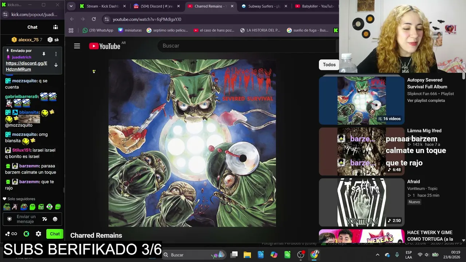The height and width of the screenshot is (262, 466).
Task: Click alexxx_75 on the chat leaderboard
Action: pos(28,40)
